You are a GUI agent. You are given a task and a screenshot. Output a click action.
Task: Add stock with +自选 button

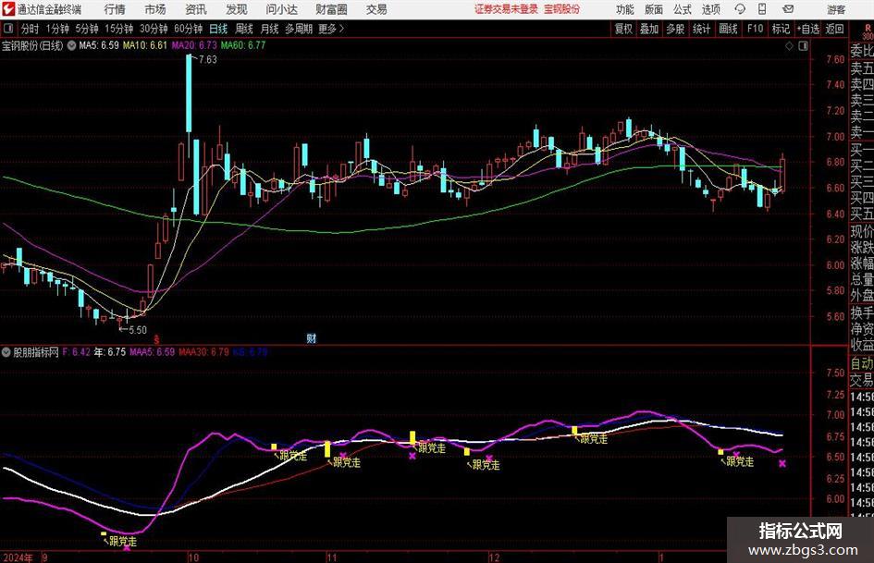click(807, 29)
